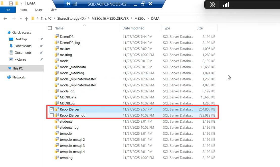Go up one folder level arrow
Image resolution: width=280 pixels, height=167 pixels.
point(26,19)
